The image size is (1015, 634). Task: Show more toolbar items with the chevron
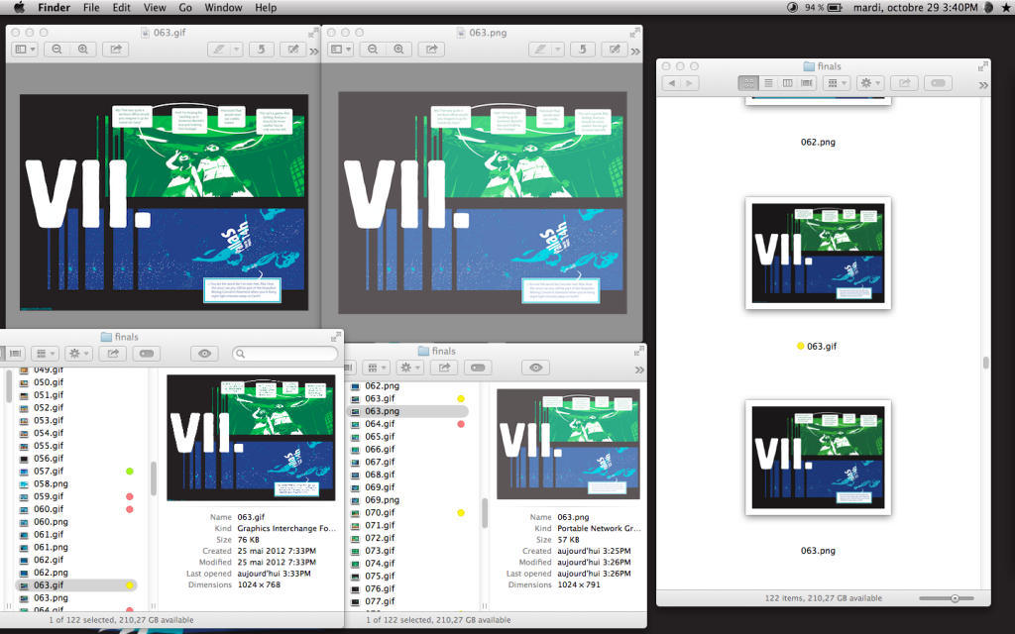(x=983, y=83)
